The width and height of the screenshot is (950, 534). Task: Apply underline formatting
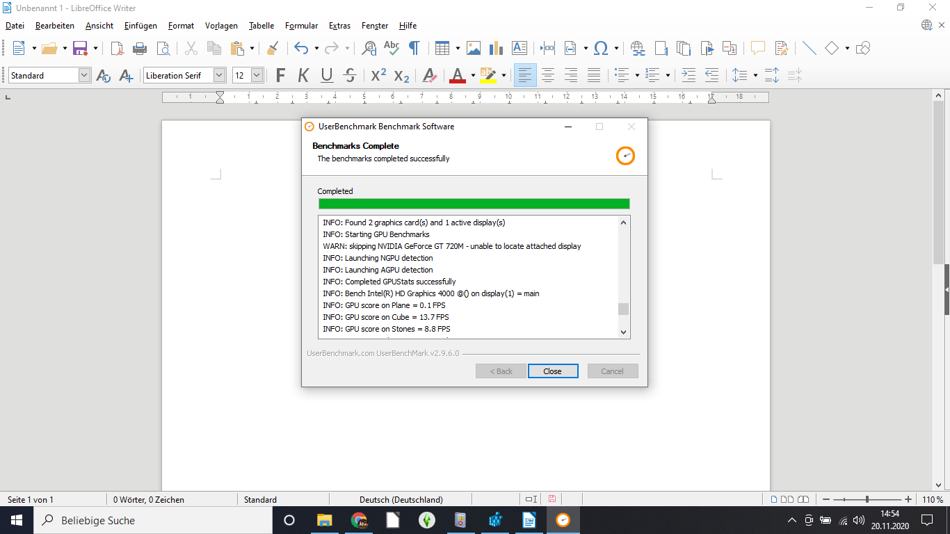coord(327,75)
